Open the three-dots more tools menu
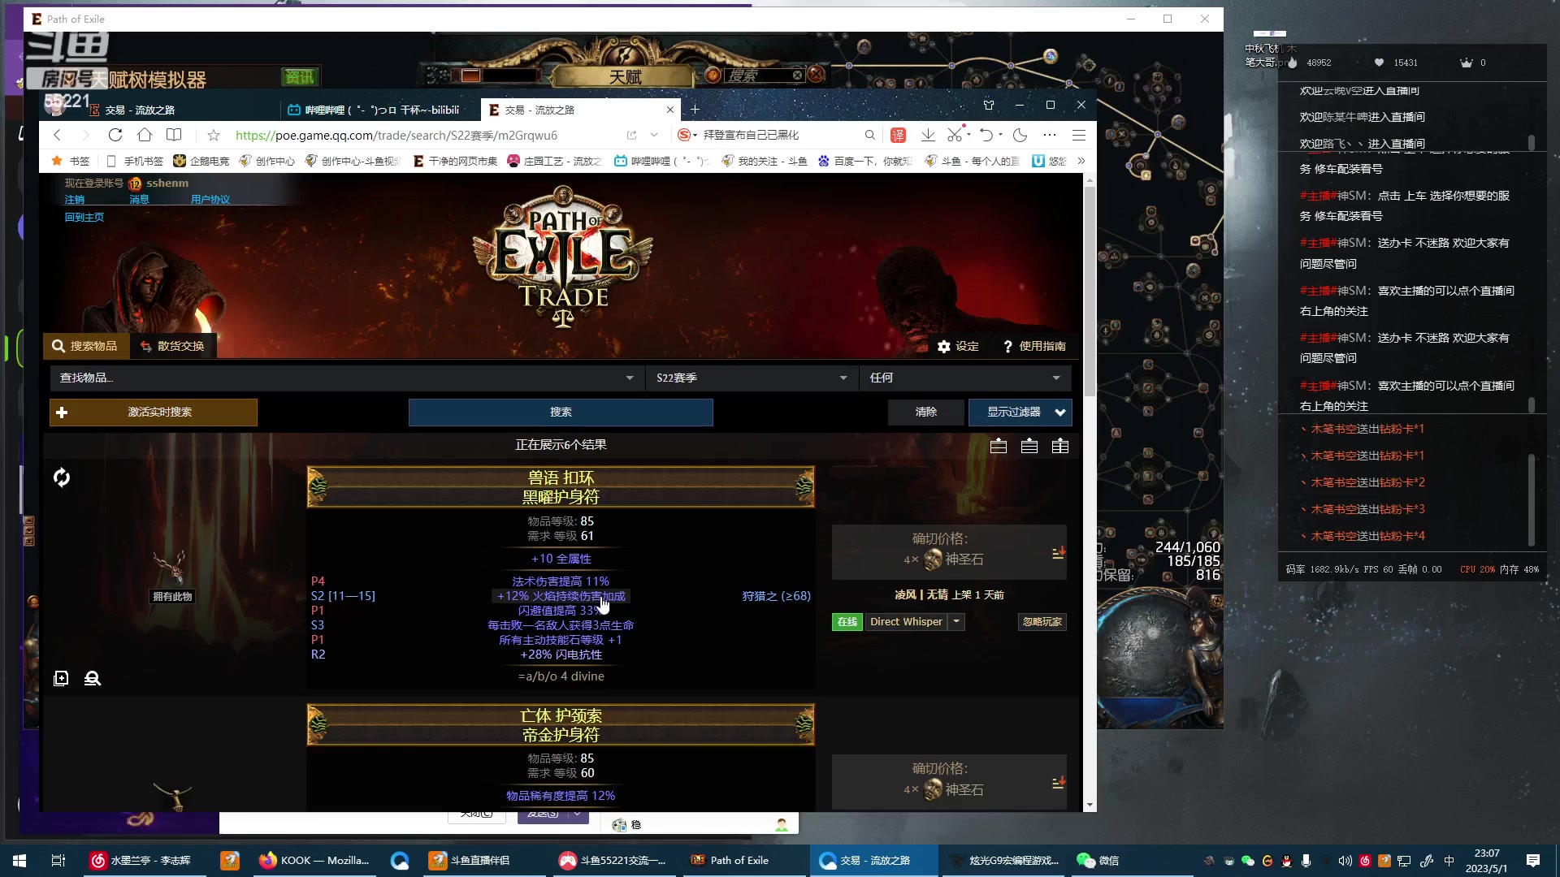1560x877 pixels. 1050,135
